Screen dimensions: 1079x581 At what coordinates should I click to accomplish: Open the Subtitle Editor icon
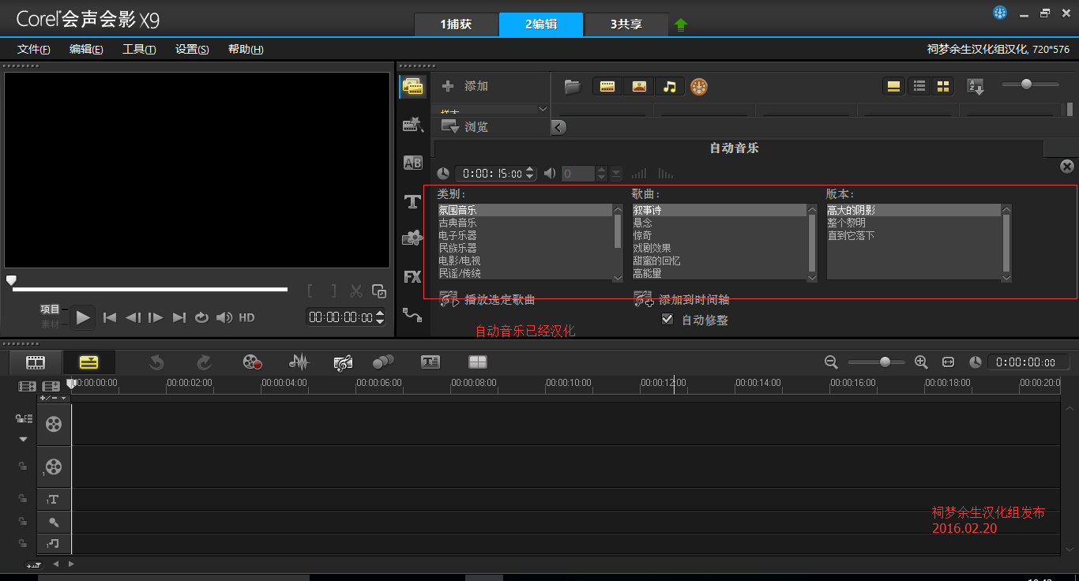[x=430, y=362]
